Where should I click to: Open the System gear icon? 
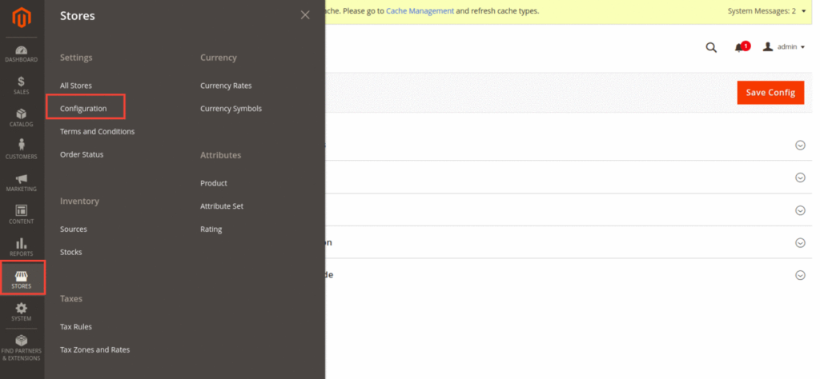coord(22,312)
